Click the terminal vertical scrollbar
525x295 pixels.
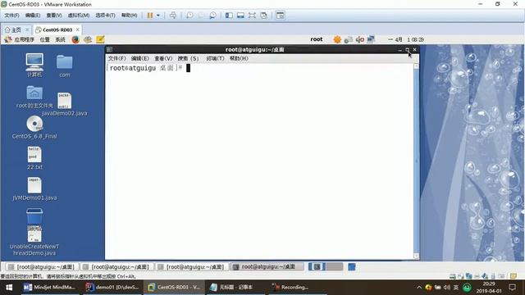coord(416,161)
